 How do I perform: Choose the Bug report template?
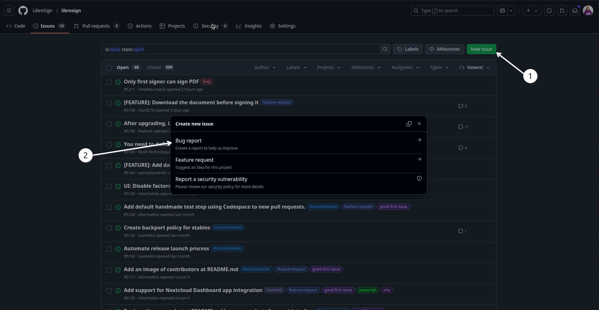point(298,144)
